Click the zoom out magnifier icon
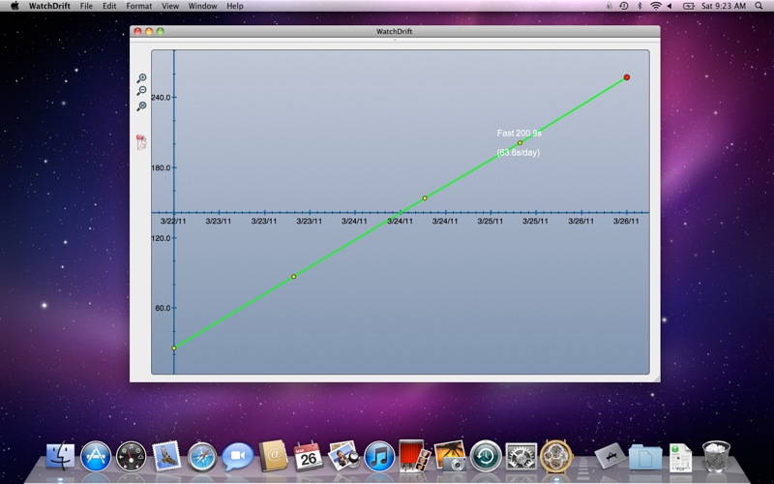774x484 pixels. pyautogui.click(x=141, y=91)
